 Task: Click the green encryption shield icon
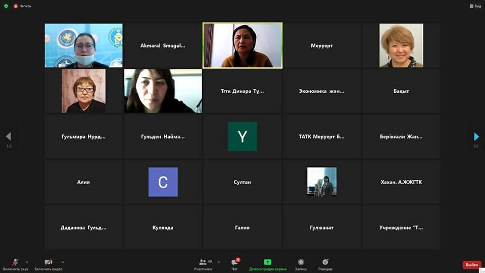[x=6, y=6]
